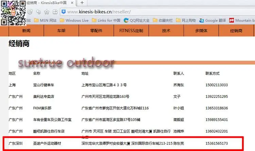Click address ending 北万科城E116

(x=115, y=108)
